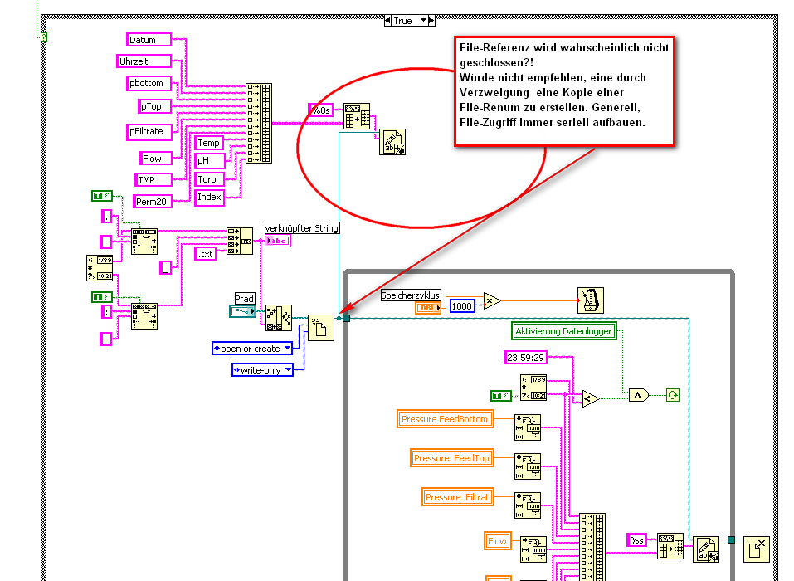Click the Close File node
This screenshot has height=581, width=794.
click(x=757, y=549)
